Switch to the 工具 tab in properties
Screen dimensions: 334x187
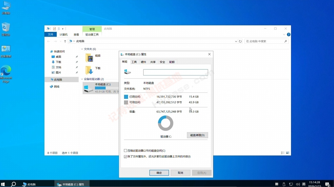tap(134, 62)
